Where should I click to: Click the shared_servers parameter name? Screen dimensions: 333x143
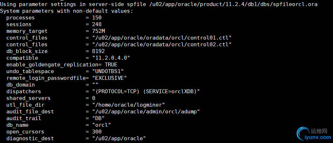tap(28, 98)
